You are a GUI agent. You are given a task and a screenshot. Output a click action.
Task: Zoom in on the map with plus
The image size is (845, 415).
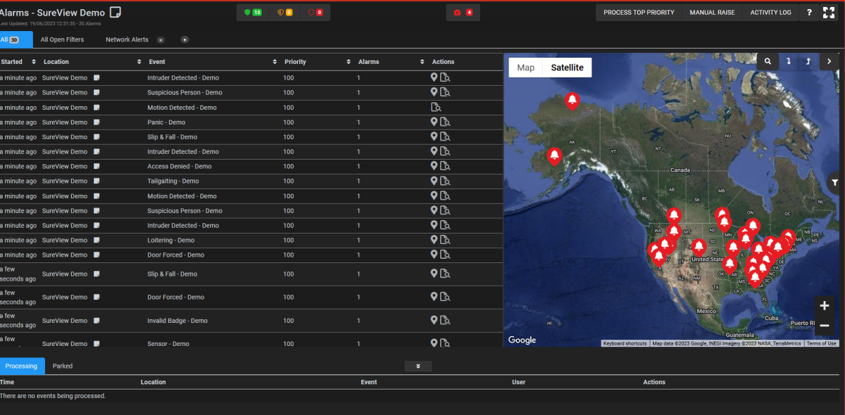(825, 306)
